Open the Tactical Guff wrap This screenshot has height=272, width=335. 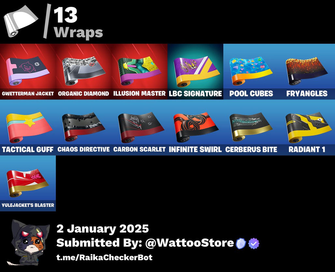tap(28, 128)
